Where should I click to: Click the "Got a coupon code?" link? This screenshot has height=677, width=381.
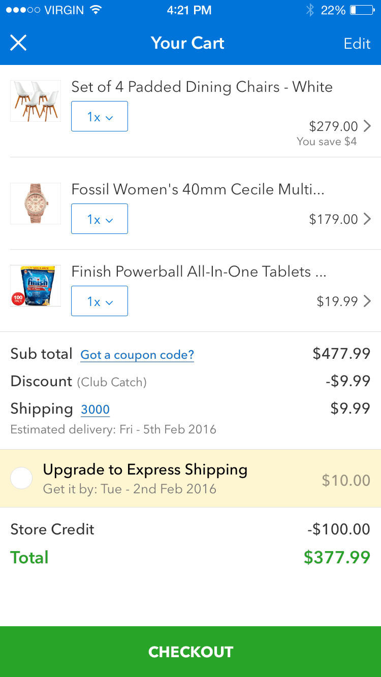[137, 355]
